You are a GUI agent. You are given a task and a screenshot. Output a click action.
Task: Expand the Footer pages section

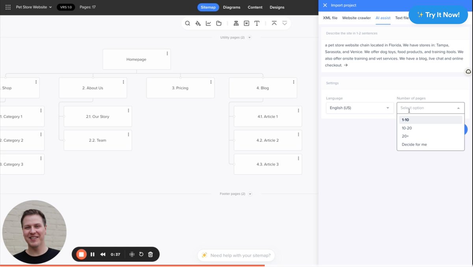(250, 194)
